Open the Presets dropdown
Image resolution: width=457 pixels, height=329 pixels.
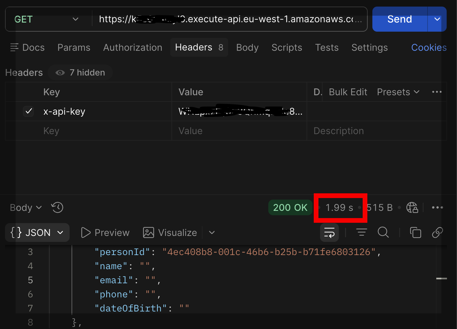pos(398,92)
